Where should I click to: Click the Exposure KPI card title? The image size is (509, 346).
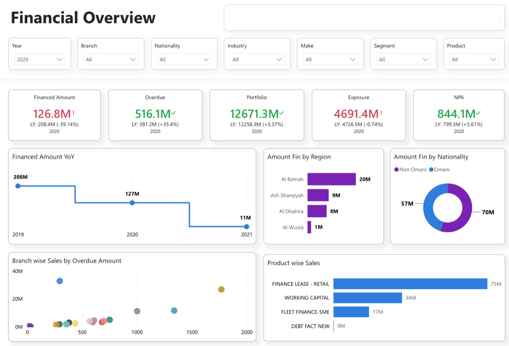[x=359, y=98]
